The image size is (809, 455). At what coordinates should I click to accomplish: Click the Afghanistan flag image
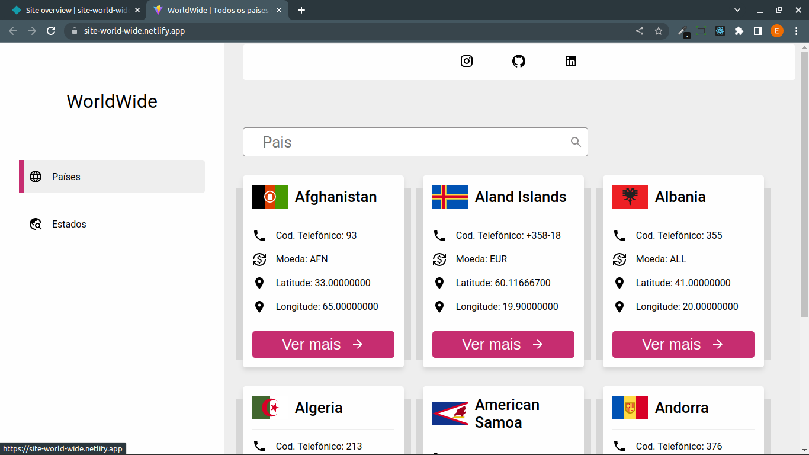[270, 197]
